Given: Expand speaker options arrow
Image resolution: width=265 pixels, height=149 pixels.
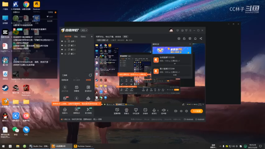Looking at the screenshot, I should tap(168, 111).
